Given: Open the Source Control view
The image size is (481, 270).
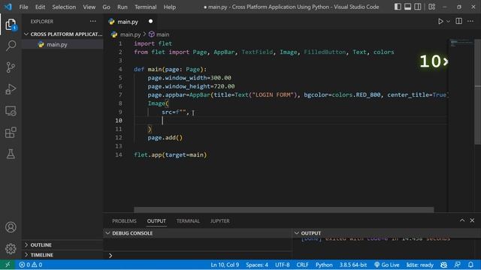Looking at the screenshot, I should click(x=11, y=67).
